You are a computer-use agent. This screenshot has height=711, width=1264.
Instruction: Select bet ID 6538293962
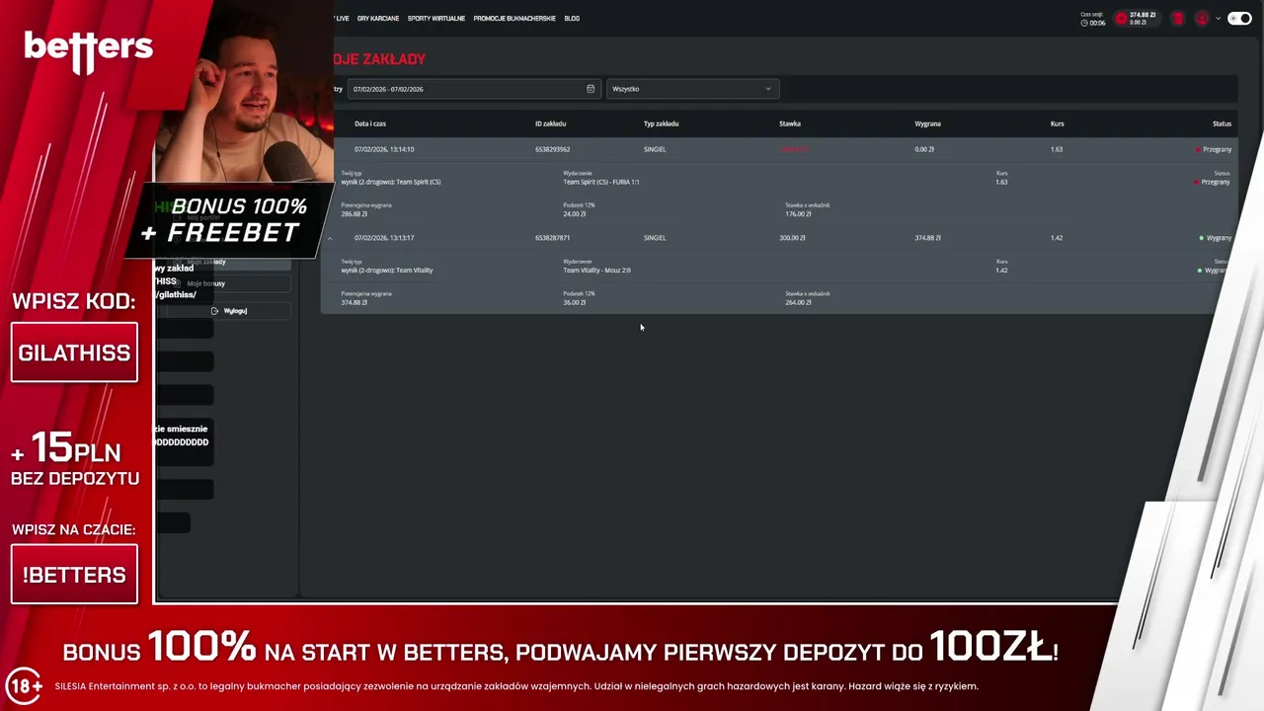[553, 150]
